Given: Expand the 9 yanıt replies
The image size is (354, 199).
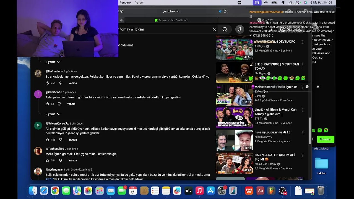Looking at the screenshot, I should click(53, 114).
